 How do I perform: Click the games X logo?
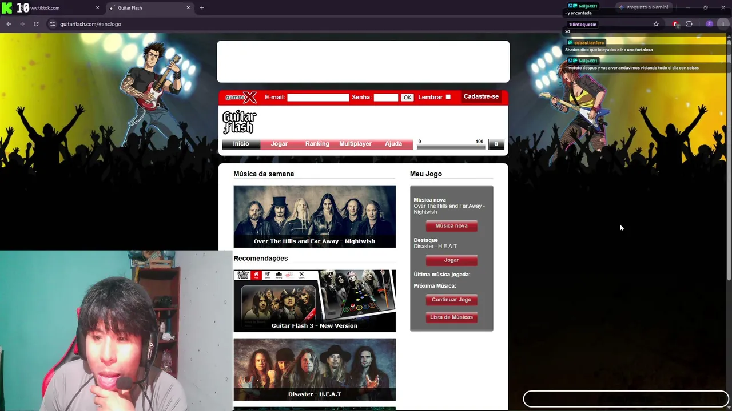241,97
